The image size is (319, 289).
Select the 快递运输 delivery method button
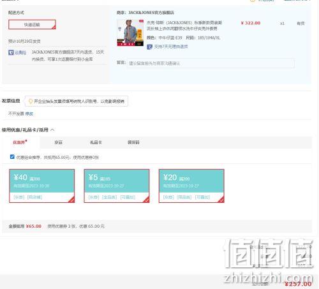click(32, 24)
